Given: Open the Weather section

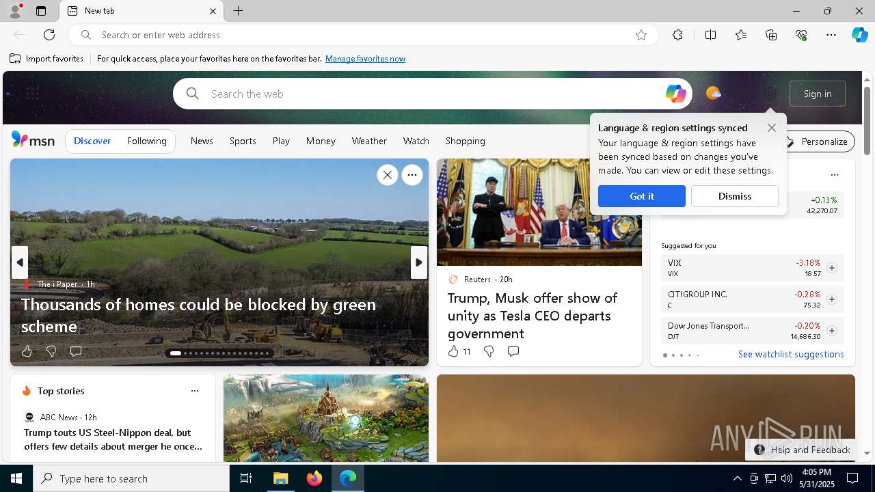Looking at the screenshot, I should pyautogui.click(x=369, y=141).
